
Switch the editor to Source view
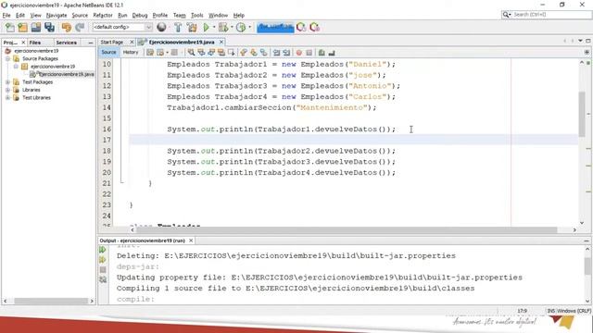pyautogui.click(x=108, y=52)
